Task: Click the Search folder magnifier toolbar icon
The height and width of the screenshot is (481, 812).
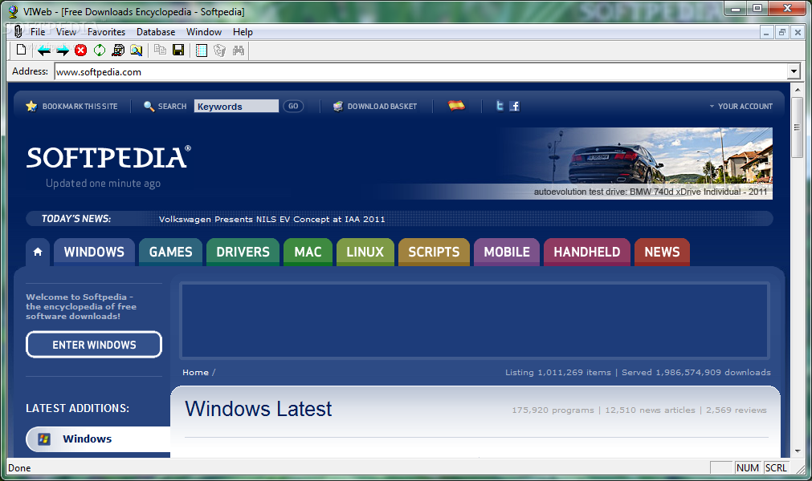Action: point(137,51)
